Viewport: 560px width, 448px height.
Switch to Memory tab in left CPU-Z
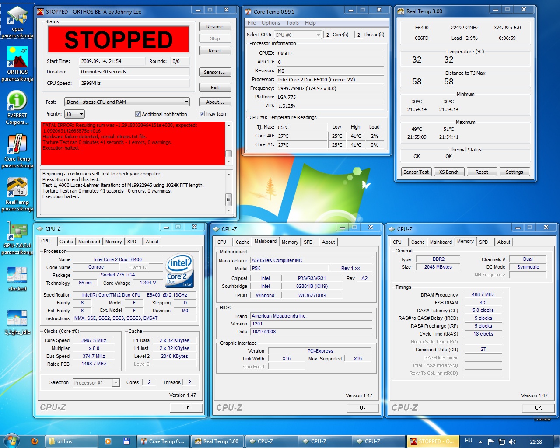(x=114, y=241)
